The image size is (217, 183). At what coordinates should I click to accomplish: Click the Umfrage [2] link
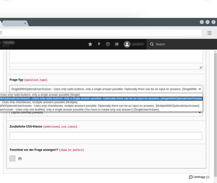click(199, 177)
